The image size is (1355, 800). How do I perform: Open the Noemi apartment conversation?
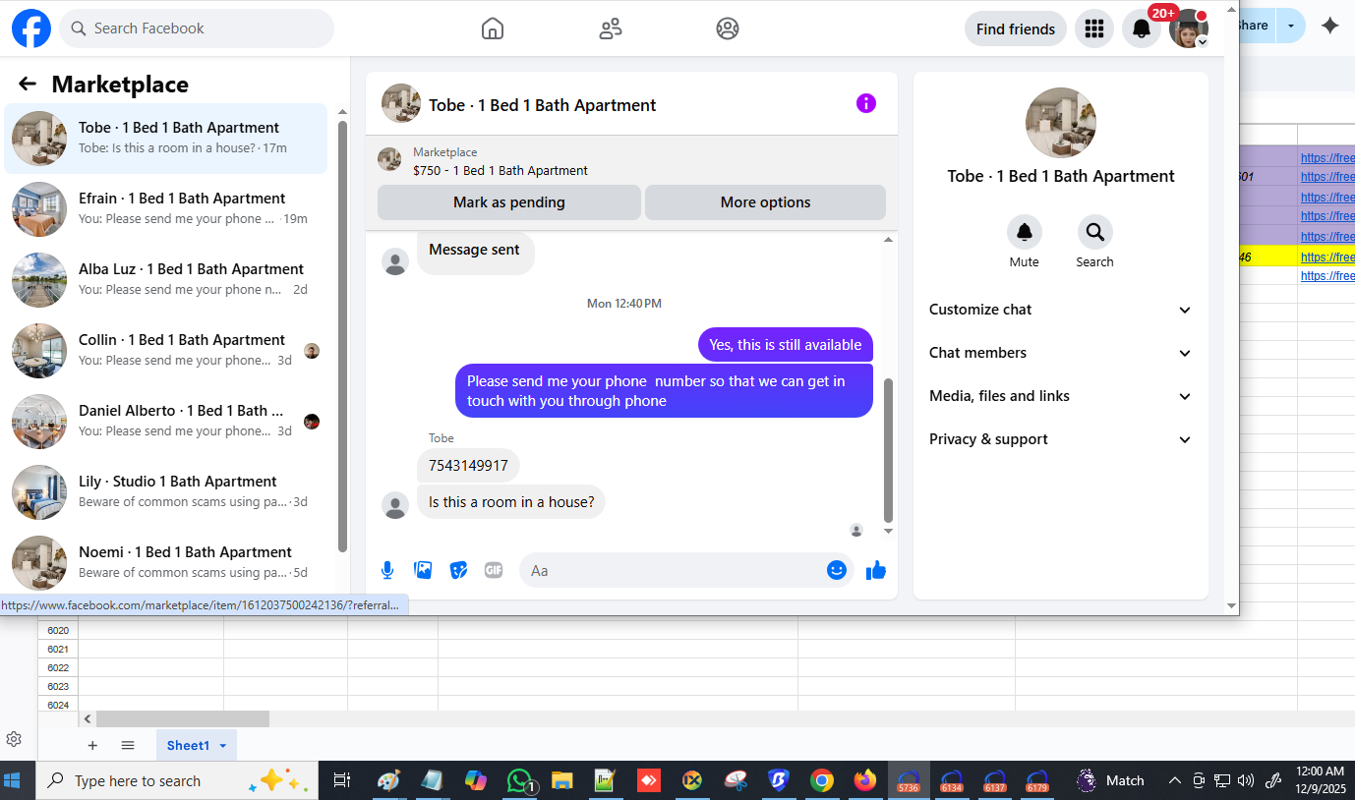point(165,563)
